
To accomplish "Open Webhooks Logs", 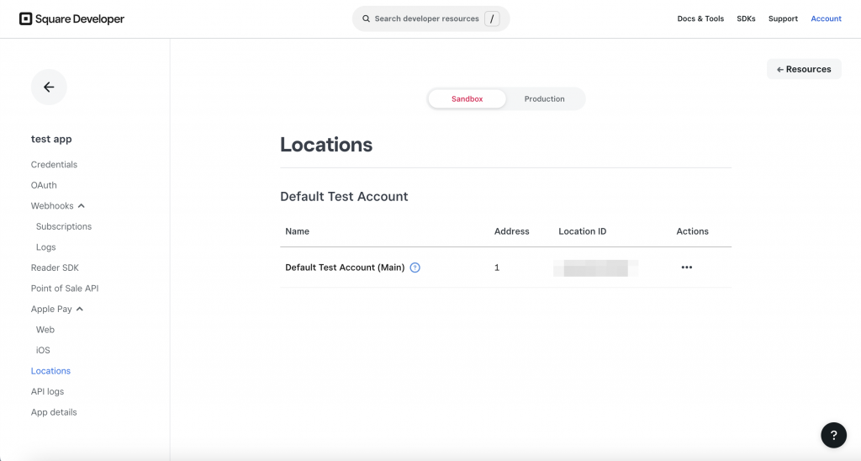I will click(46, 247).
